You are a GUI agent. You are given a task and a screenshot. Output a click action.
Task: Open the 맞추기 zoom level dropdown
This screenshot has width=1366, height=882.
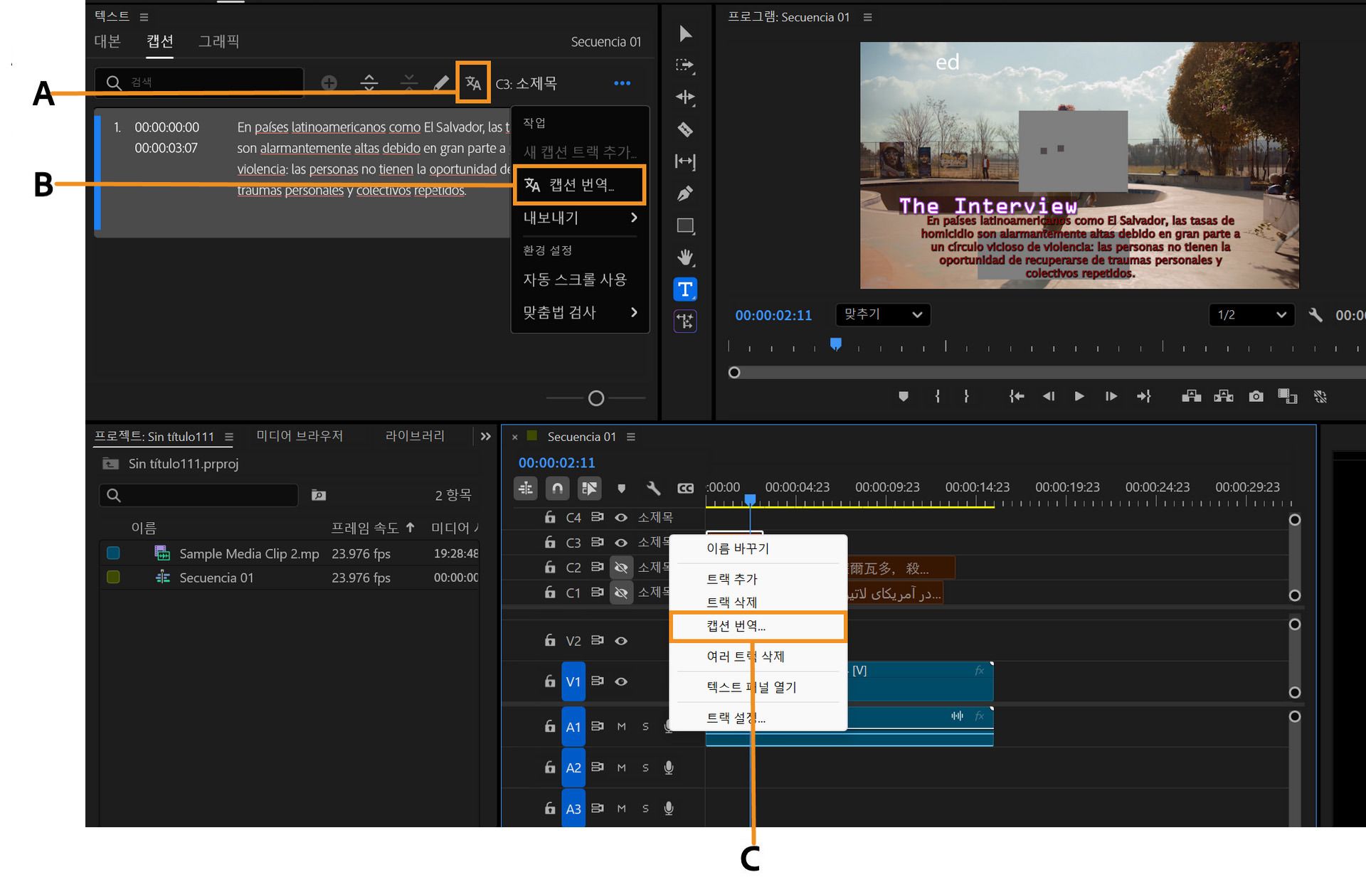click(882, 315)
